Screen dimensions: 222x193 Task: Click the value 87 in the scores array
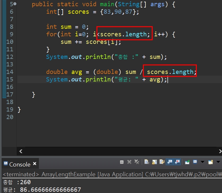tap(128, 12)
